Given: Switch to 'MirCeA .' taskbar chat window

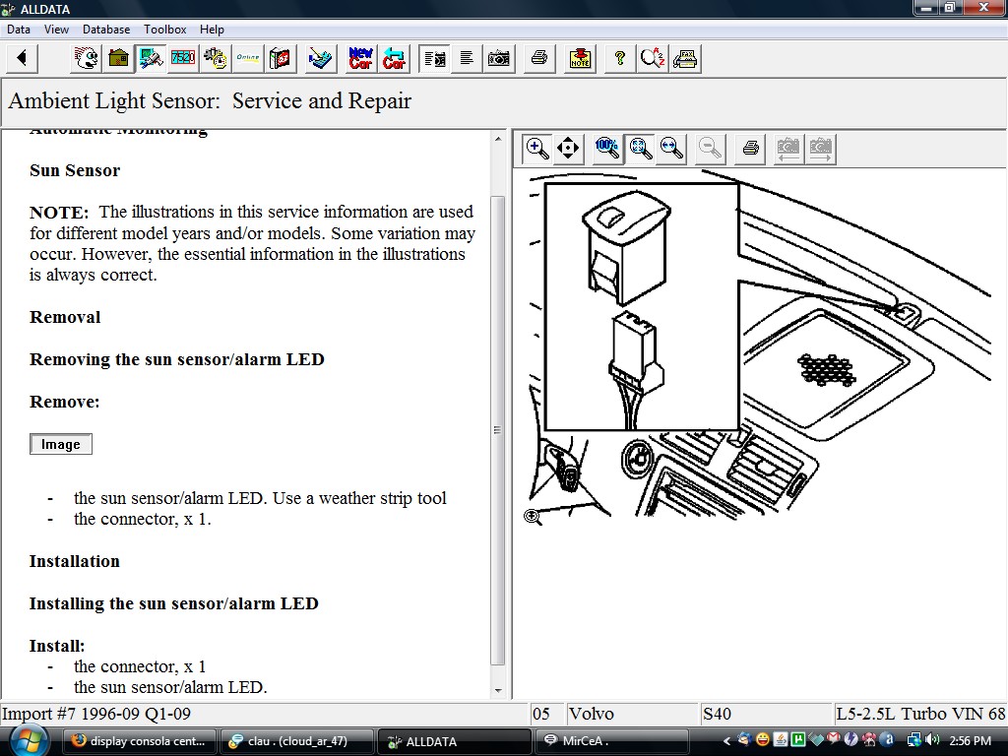Looking at the screenshot, I should 610,741.
